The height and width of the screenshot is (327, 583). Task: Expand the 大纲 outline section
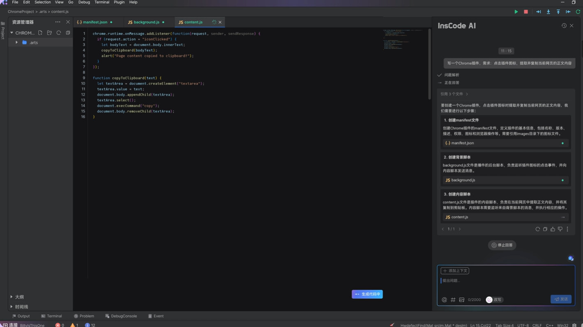12,297
